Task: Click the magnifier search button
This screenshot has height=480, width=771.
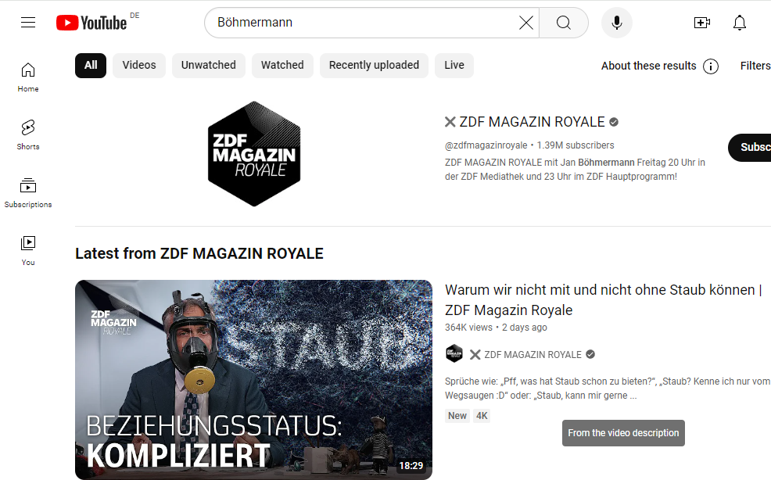Action: [x=564, y=23]
